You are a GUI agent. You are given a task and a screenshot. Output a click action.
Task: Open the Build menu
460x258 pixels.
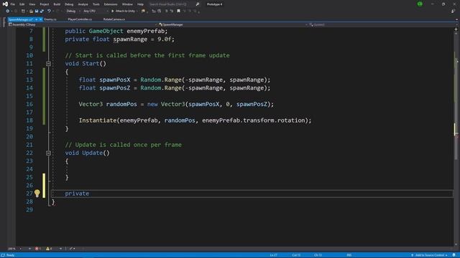(x=57, y=4)
